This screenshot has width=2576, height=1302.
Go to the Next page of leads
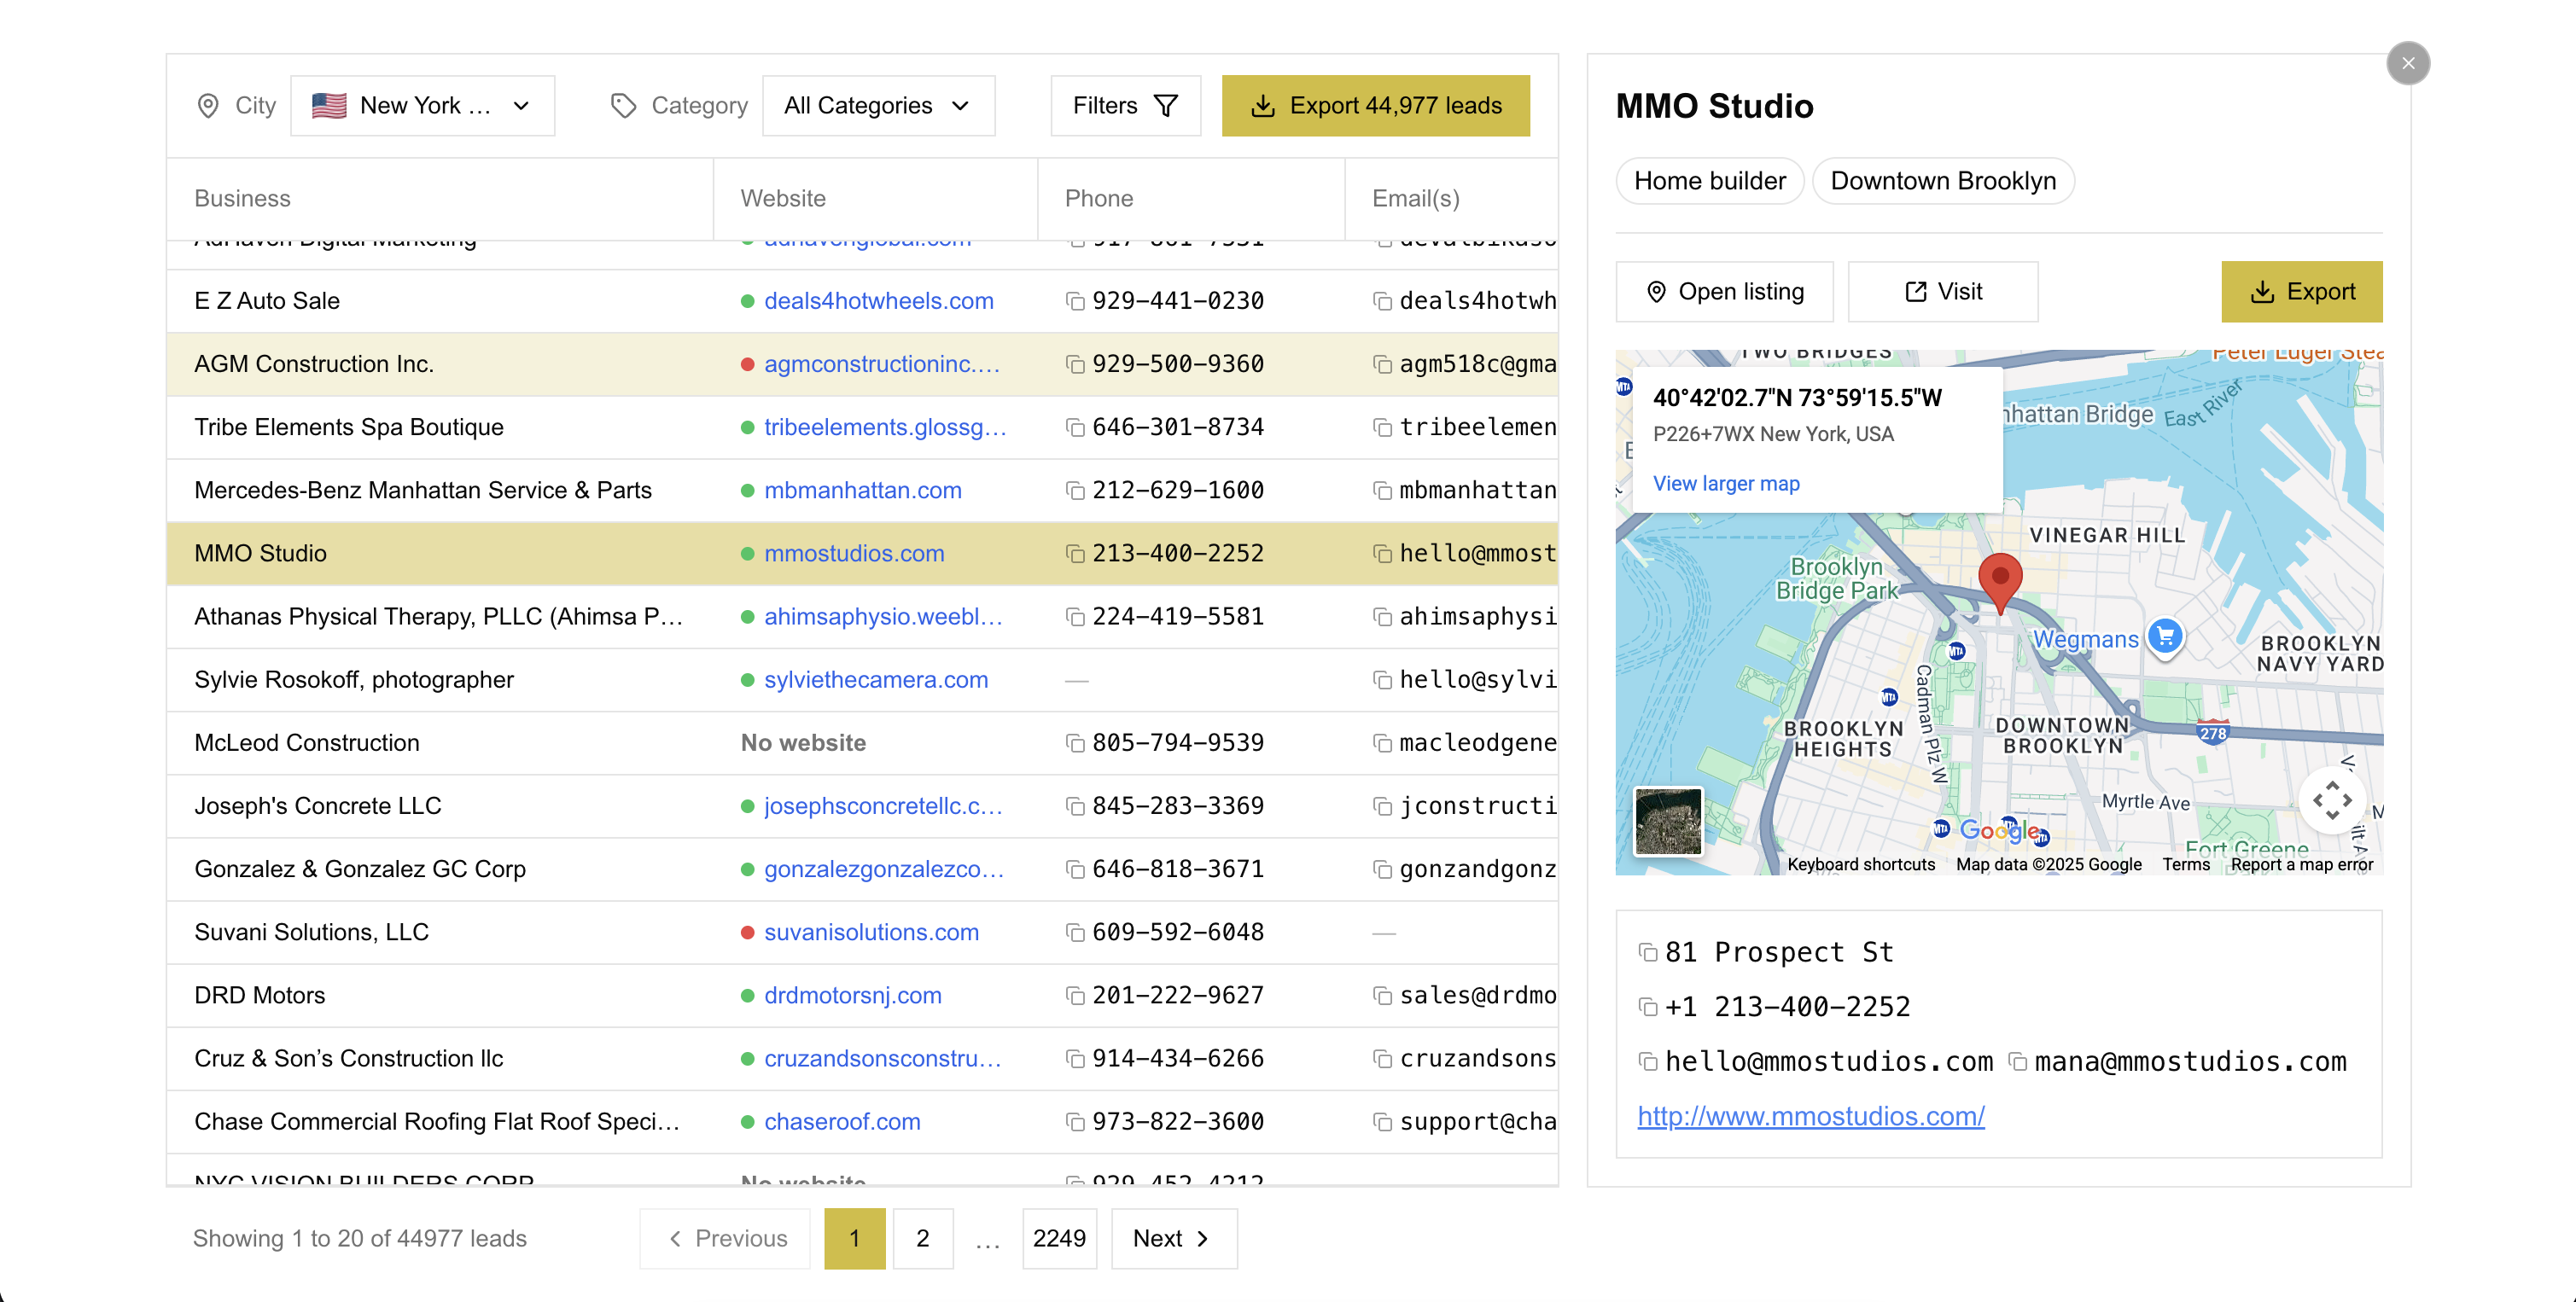click(x=1172, y=1238)
